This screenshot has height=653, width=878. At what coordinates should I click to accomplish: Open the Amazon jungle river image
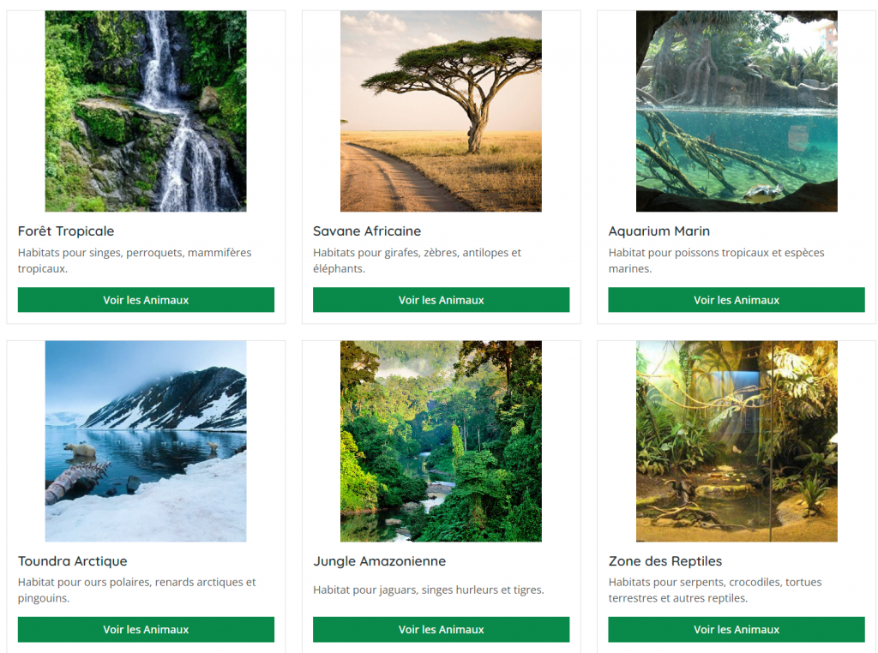point(442,441)
